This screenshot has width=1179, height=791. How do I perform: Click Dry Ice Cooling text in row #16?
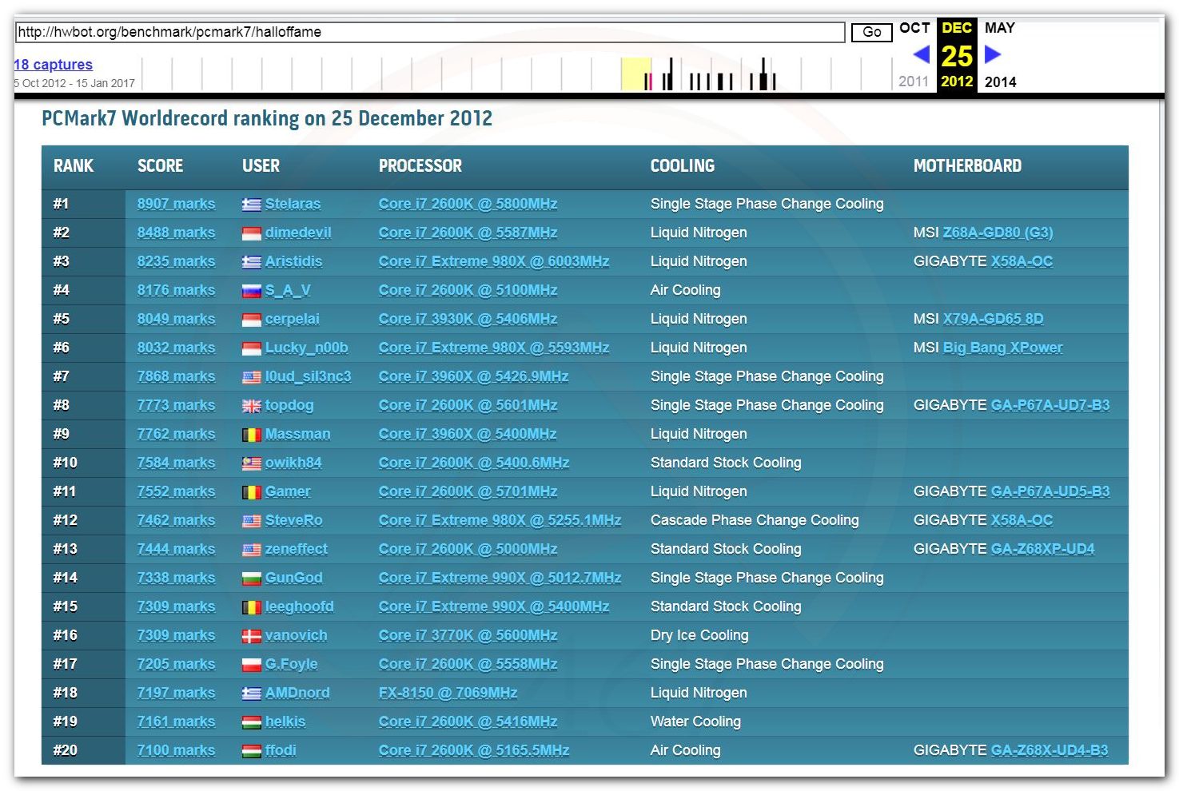tap(699, 635)
